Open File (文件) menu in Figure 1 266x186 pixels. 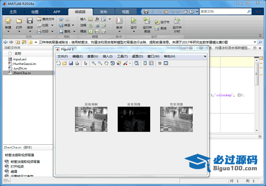pos(63,57)
